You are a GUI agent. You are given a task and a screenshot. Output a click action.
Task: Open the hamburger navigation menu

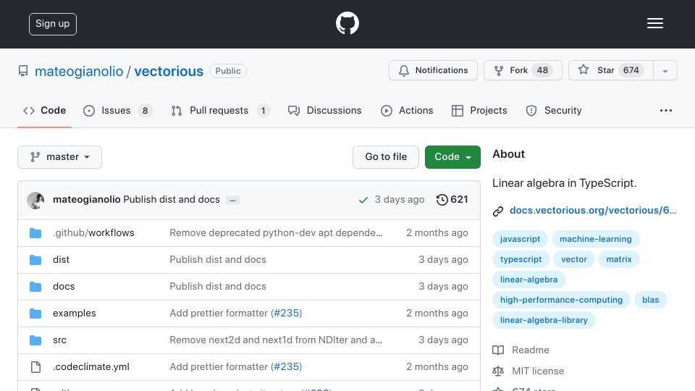tap(654, 23)
